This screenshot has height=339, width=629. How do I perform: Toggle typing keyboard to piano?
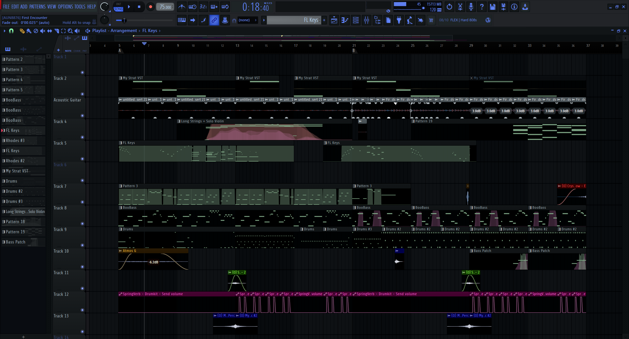(x=182, y=20)
